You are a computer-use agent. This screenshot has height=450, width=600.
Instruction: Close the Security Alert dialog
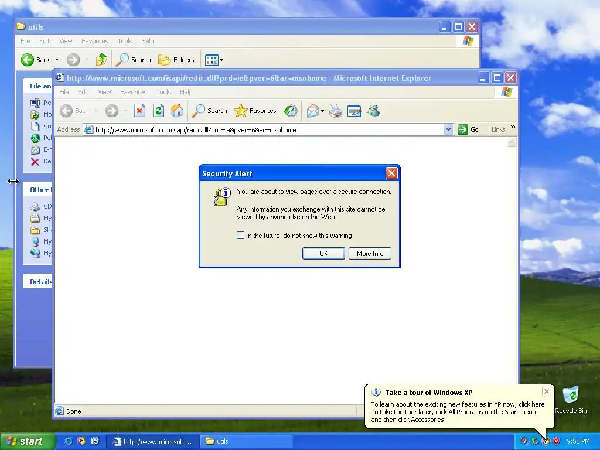point(391,173)
